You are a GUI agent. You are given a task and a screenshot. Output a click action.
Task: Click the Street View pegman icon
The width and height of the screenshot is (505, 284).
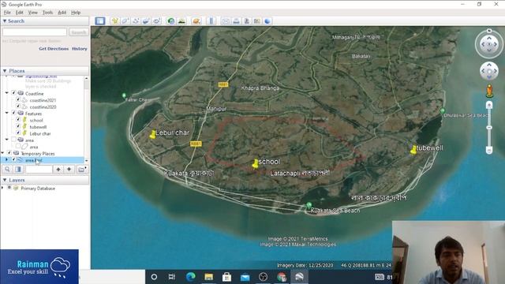coord(489,91)
